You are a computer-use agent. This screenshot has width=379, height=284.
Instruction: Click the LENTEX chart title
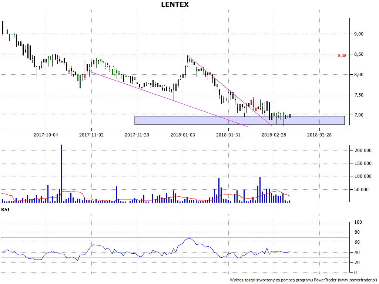click(x=175, y=4)
